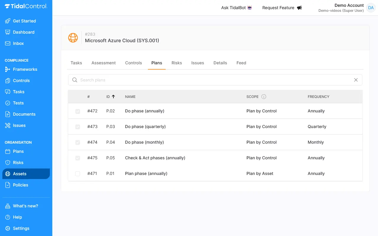This screenshot has width=378, height=236.
Task: Check the box for plan #471
Action: pyautogui.click(x=78, y=174)
